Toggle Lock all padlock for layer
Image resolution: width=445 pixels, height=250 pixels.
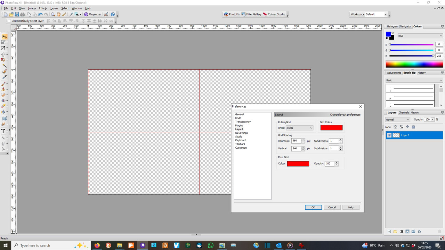(x=413, y=127)
